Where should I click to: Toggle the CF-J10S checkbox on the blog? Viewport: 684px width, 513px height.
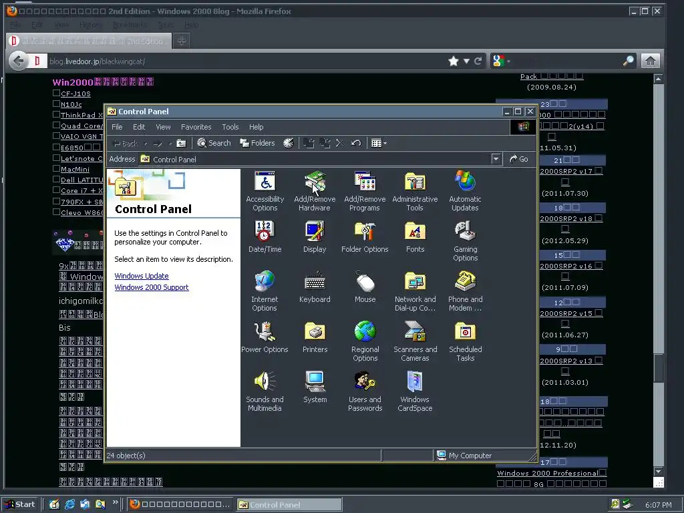tap(56, 93)
